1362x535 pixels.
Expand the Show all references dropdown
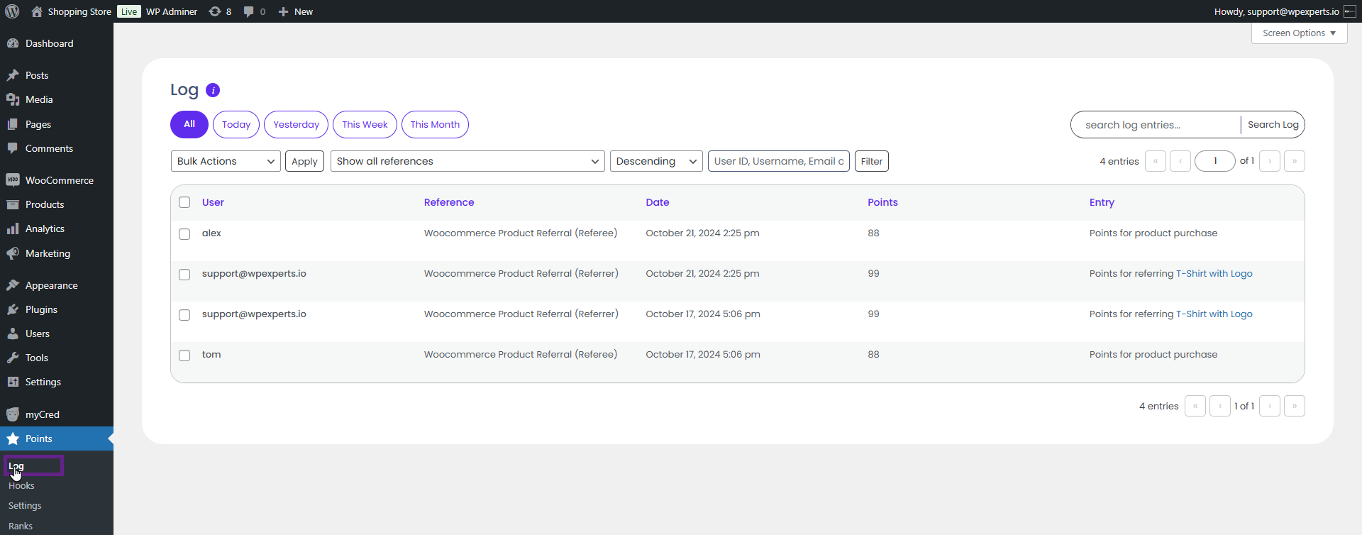[467, 161]
